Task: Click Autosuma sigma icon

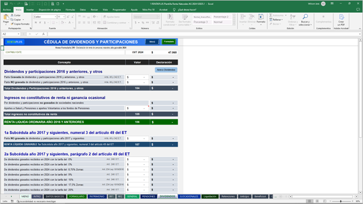Action: click(271, 15)
